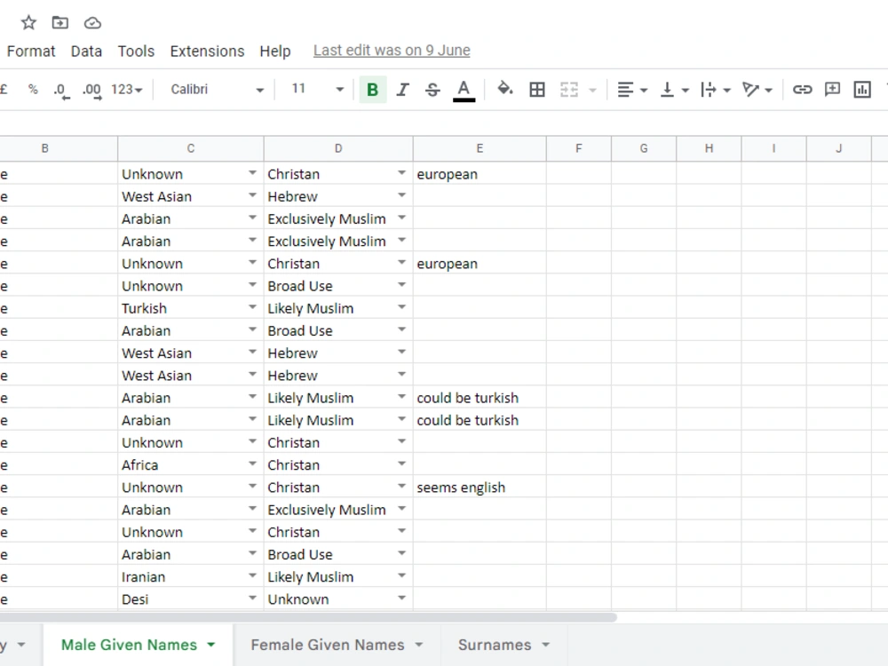
Task: Toggle italic formatting
Action: 402,90
